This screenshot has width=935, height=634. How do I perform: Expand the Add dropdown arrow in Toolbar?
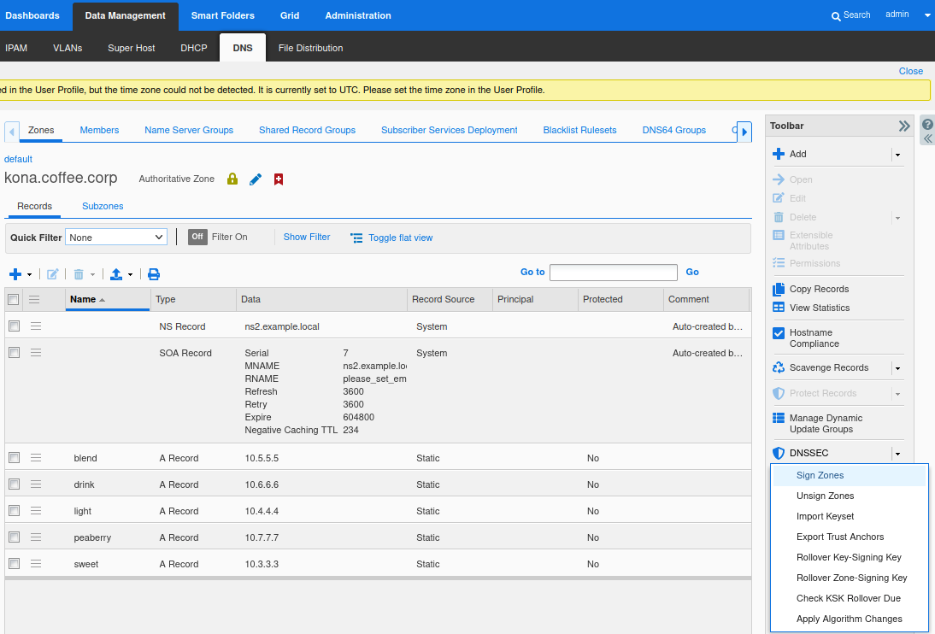point(897,155)
